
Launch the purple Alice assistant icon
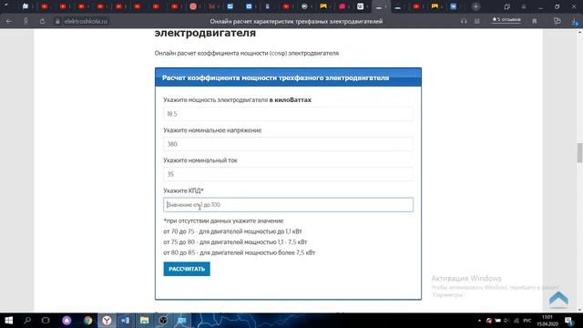tap(66, 320)
